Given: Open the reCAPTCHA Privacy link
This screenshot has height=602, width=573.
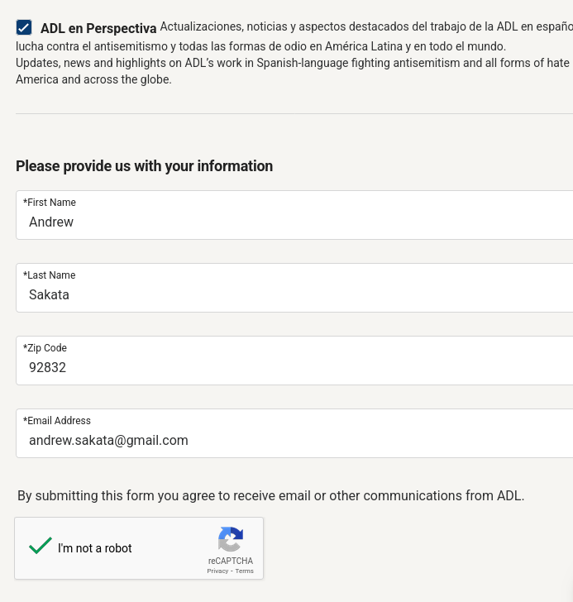Looking at the screenshot, I should point(217,571).
